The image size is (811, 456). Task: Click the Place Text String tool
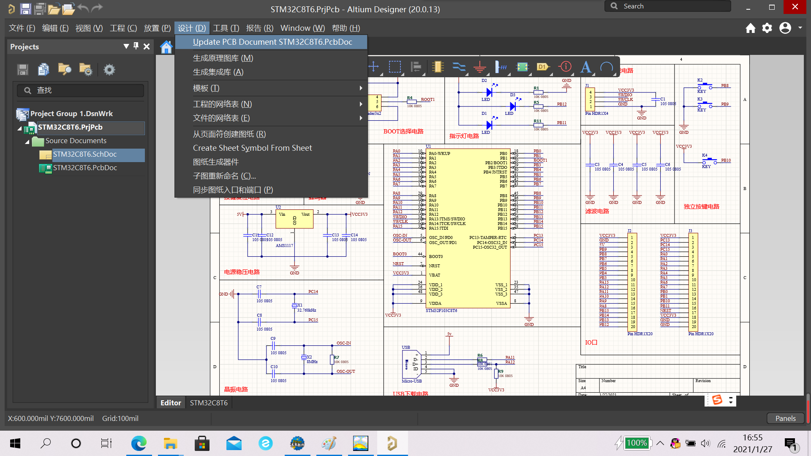click(586, 67)
